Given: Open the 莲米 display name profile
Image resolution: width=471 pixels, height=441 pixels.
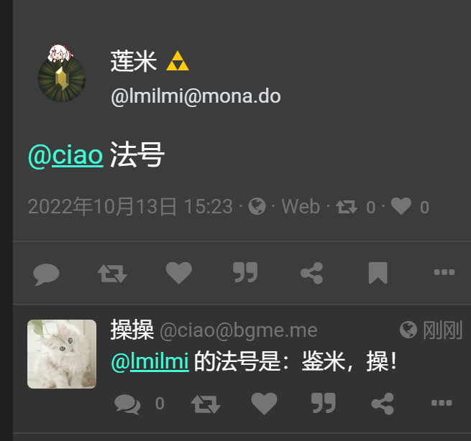Looking at the screenshot, I should tap(134, 61).
